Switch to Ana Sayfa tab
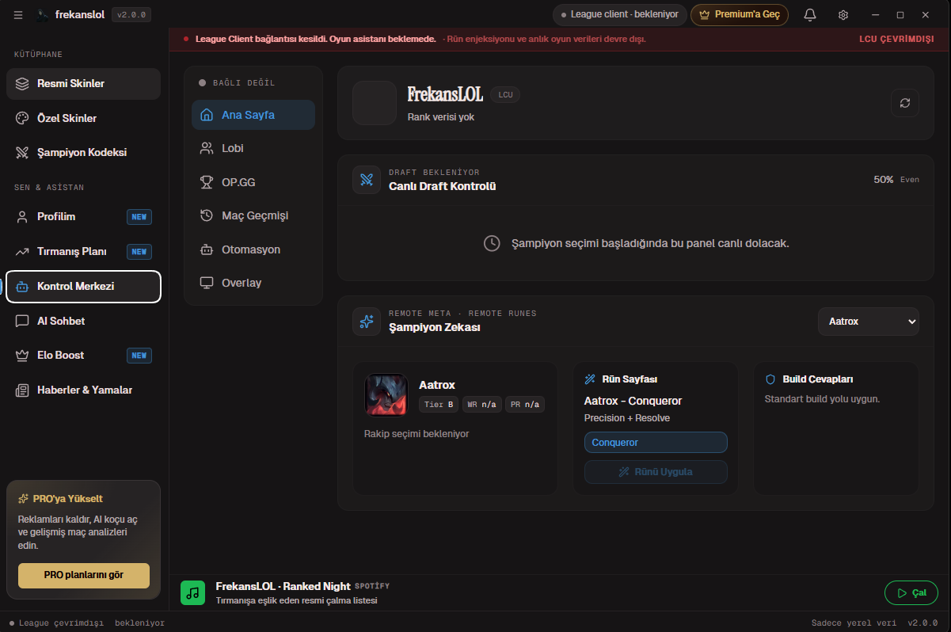This screenshot has height=632, width=951. [253, 115]
